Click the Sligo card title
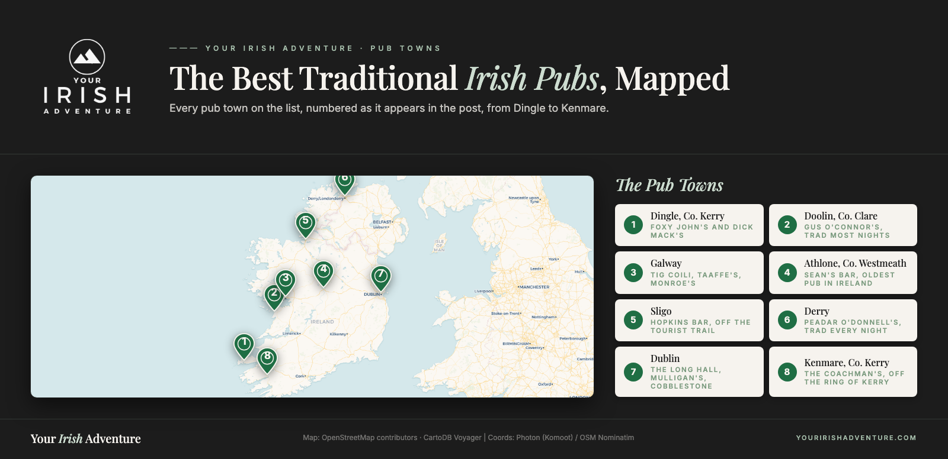Screen dimensions: 948x459 point(661,311)
